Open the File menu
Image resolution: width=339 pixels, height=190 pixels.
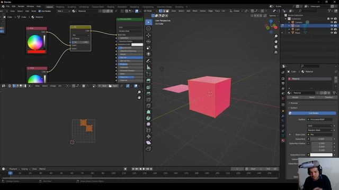tap(8, 6)
